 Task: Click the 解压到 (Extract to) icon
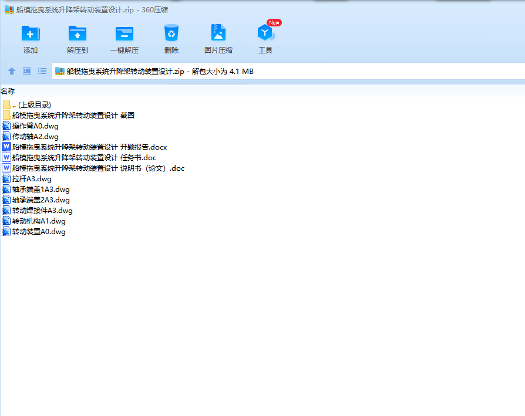(x=78, y=33)
